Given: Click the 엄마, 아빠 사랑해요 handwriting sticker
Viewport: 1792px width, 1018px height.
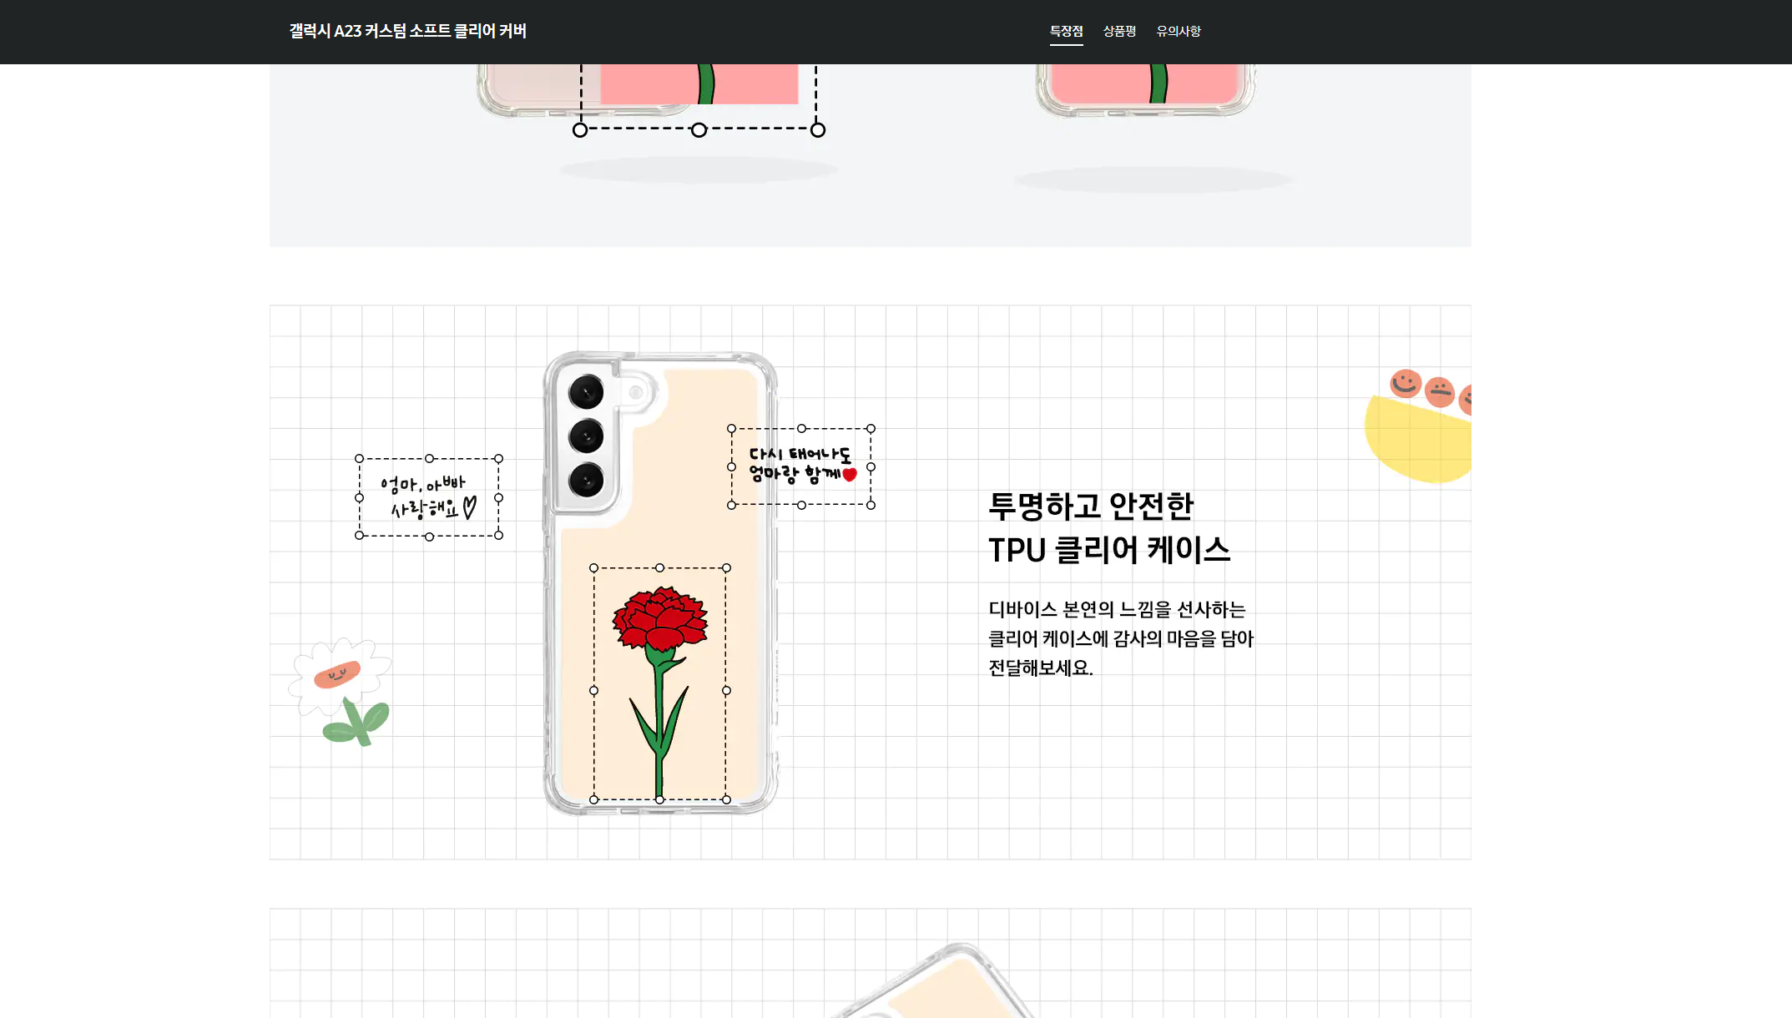Looking at the screenshot, I should [428, 497].
